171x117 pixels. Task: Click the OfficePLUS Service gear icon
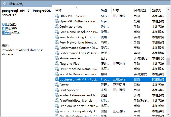pyautogui.click(x=57, y=16)
